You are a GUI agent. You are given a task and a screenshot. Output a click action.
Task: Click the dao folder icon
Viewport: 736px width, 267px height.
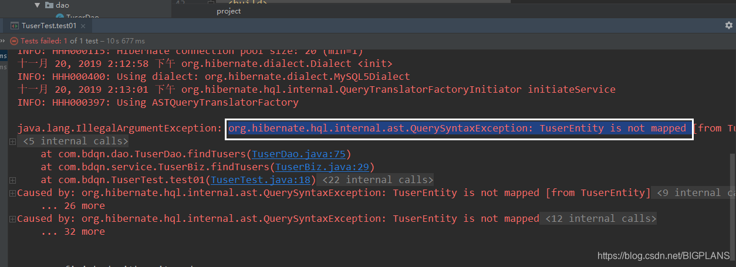pos(49,5)
